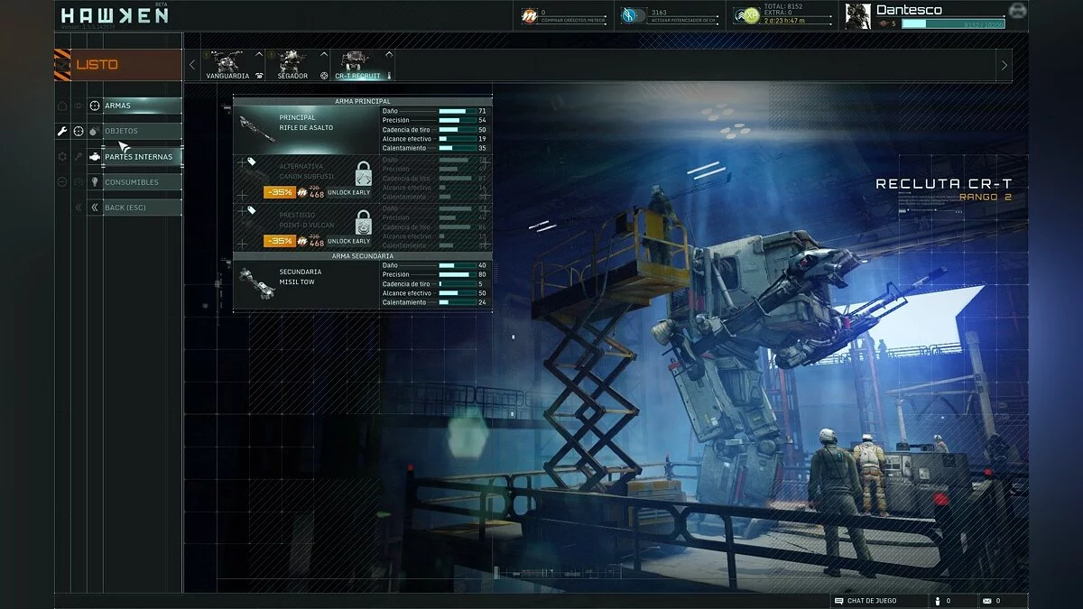
Task: Click meteor credits icon near ALTERNATIVA price
Action: pyautogui.click(x=302, y=192)
